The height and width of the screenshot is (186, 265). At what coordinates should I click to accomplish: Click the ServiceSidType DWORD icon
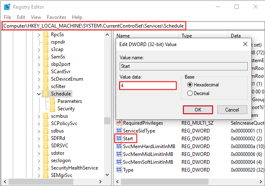tap(119, 130)
